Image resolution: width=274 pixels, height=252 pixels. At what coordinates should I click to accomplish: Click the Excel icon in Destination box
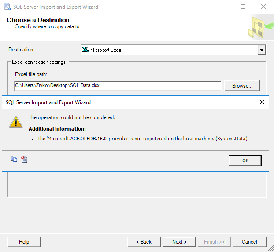(x=85, y=50)
